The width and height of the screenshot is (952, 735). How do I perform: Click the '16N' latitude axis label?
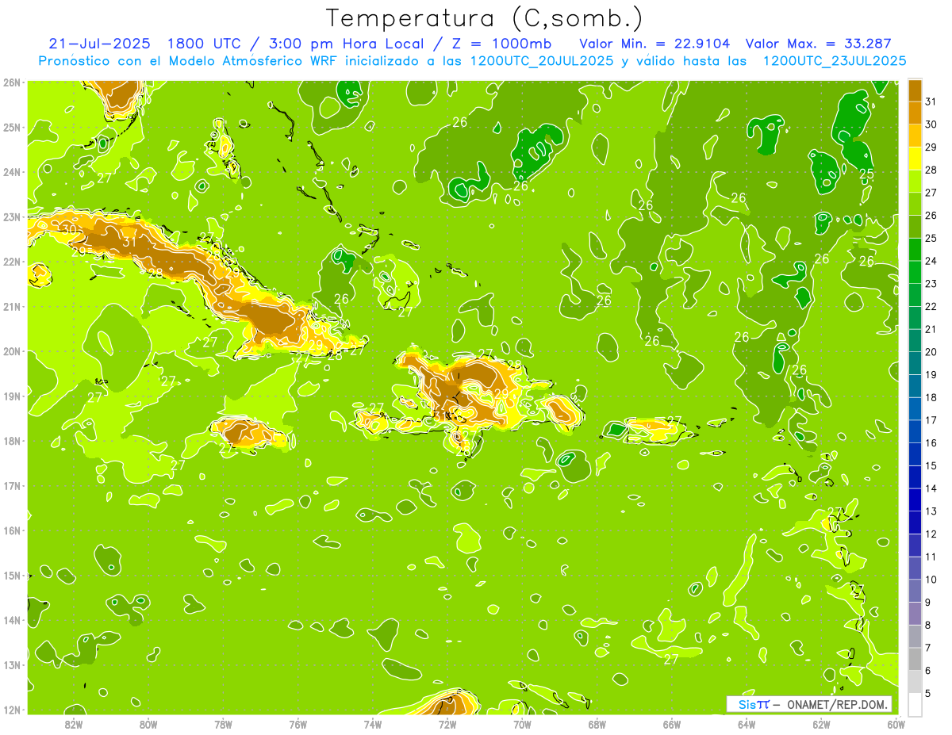(x=11, y=530)
